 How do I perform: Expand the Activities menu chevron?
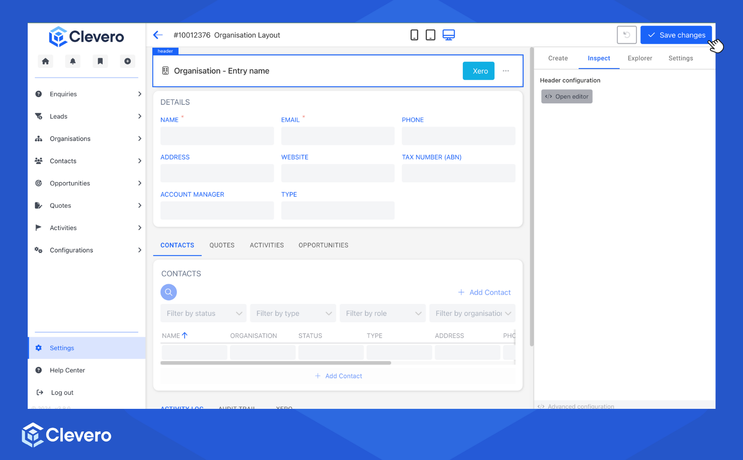[x=140, y=228]
